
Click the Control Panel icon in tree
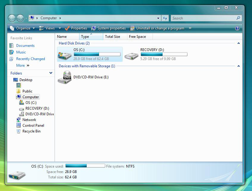point(19,125)
